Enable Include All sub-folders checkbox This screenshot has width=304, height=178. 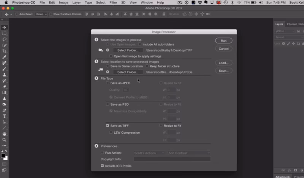[x=139, y=44]
